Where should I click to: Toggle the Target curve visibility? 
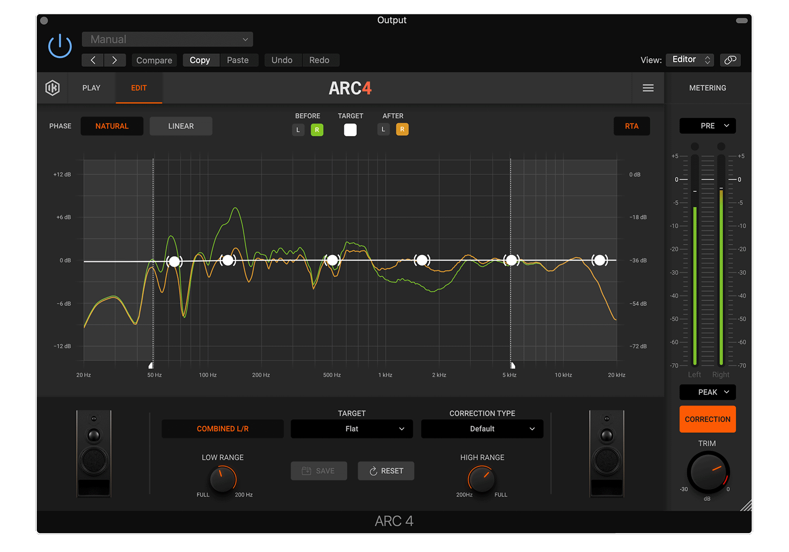[350, 130]
